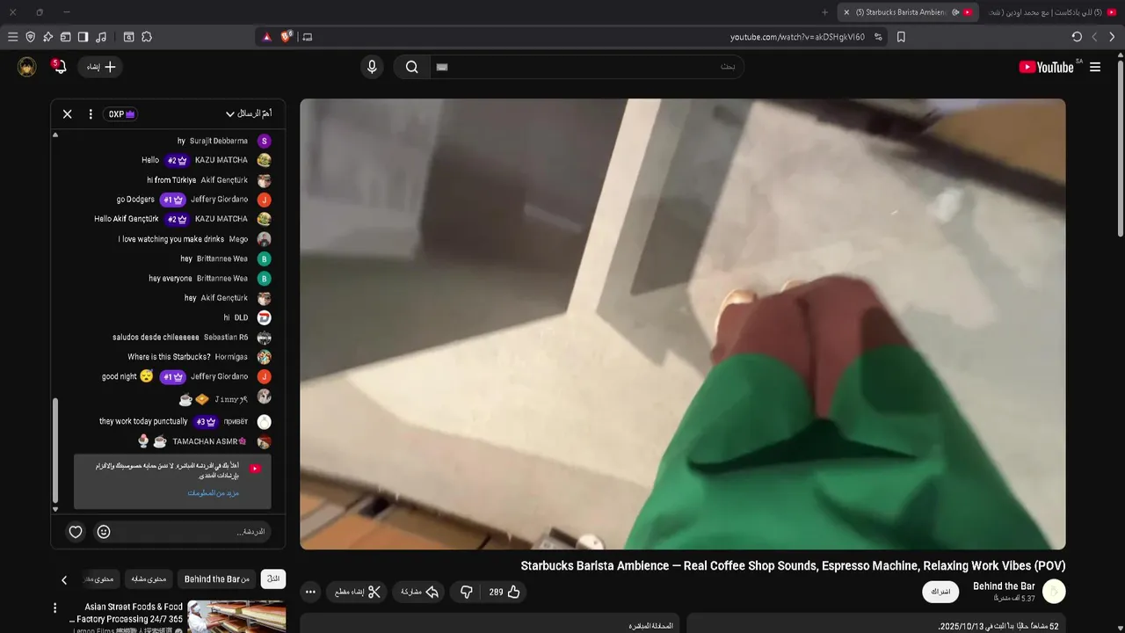Reload the page
The image size is (1125, 633).
1077,37
